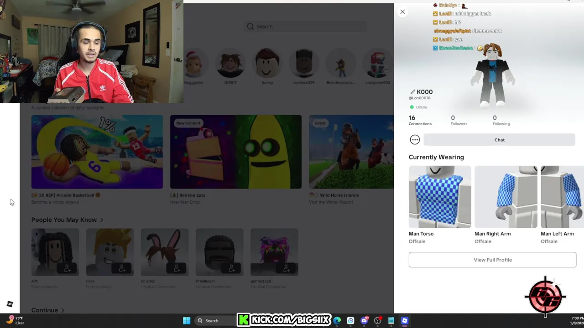The image size is (584, 328).
Task: Add PrKellySon as a connection
Action: click(232, 269)
